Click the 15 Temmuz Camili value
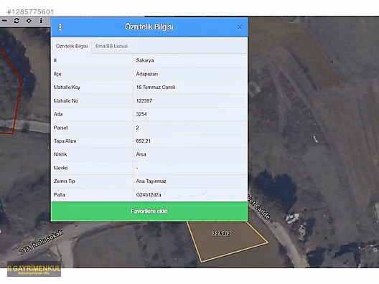The height and width of the screenshot is (284, 379). pos(156,87)
